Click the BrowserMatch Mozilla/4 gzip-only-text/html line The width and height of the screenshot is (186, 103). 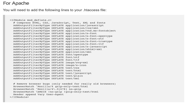click(x=51, y=86)
